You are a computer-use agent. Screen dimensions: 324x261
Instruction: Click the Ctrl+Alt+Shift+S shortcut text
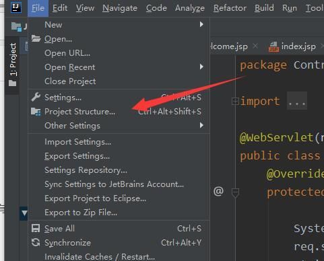pyautogui.click(x=170, y=112)
